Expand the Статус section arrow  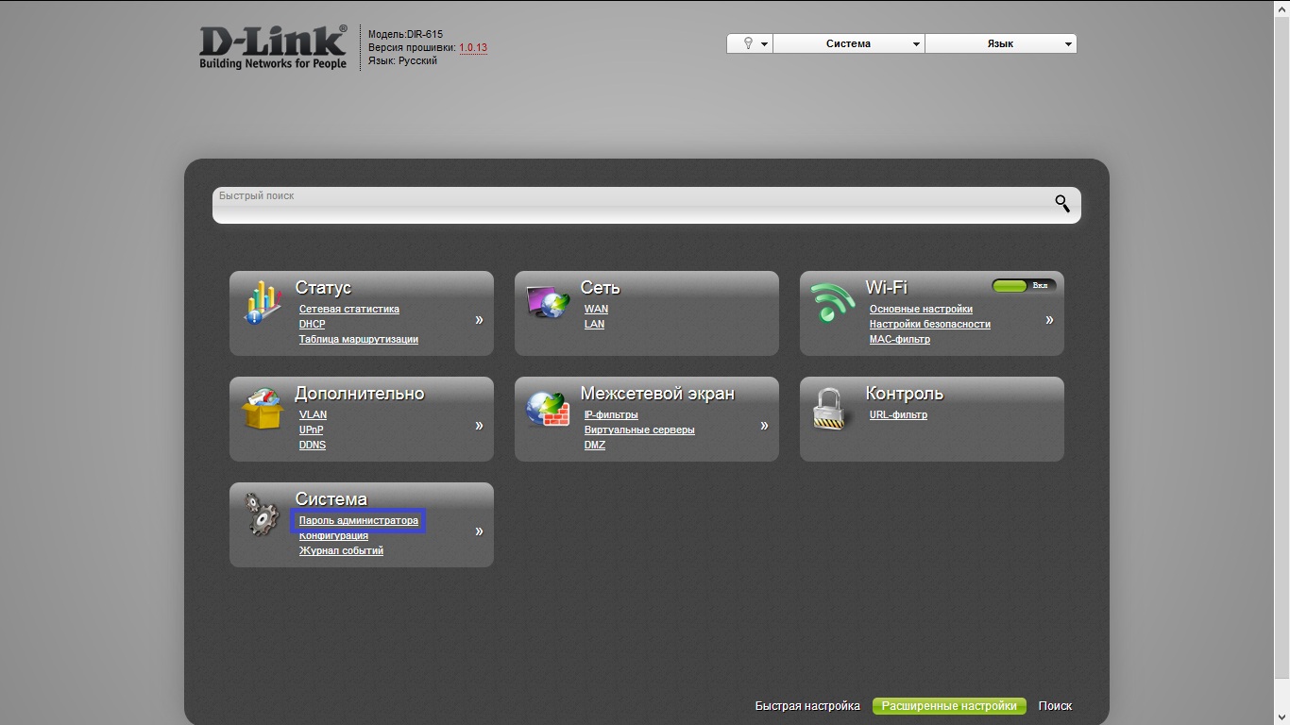coord(479,320)
